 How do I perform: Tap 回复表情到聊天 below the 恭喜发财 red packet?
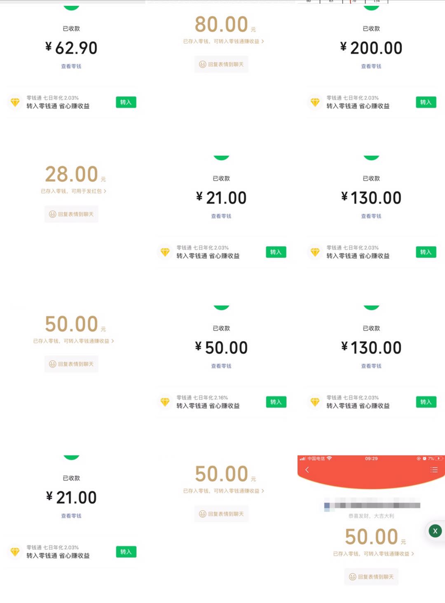coord(371,577)
